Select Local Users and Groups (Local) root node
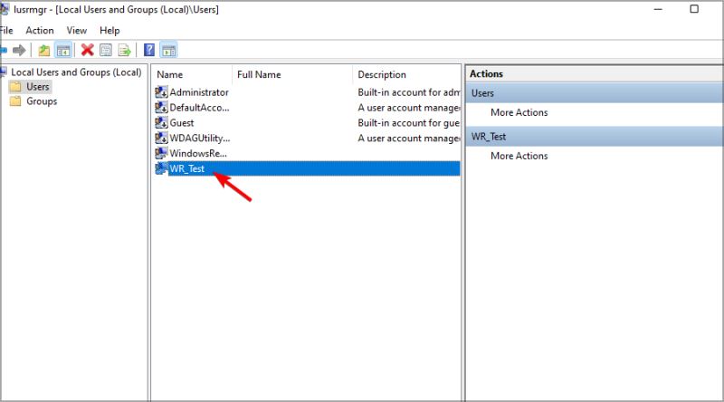 [x=76, y=72]
